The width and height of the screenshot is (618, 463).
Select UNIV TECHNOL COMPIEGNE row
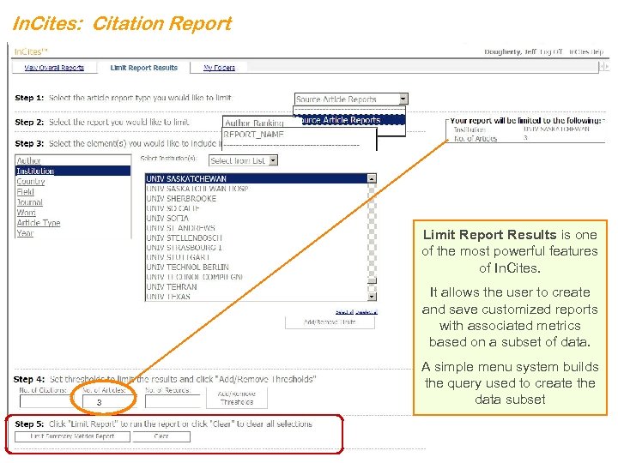(256, 277)
